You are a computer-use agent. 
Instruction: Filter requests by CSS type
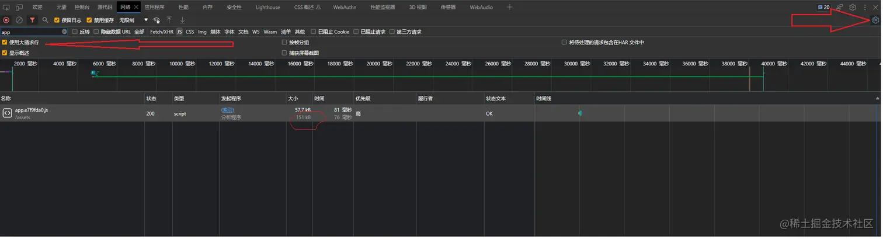point(190,32)
